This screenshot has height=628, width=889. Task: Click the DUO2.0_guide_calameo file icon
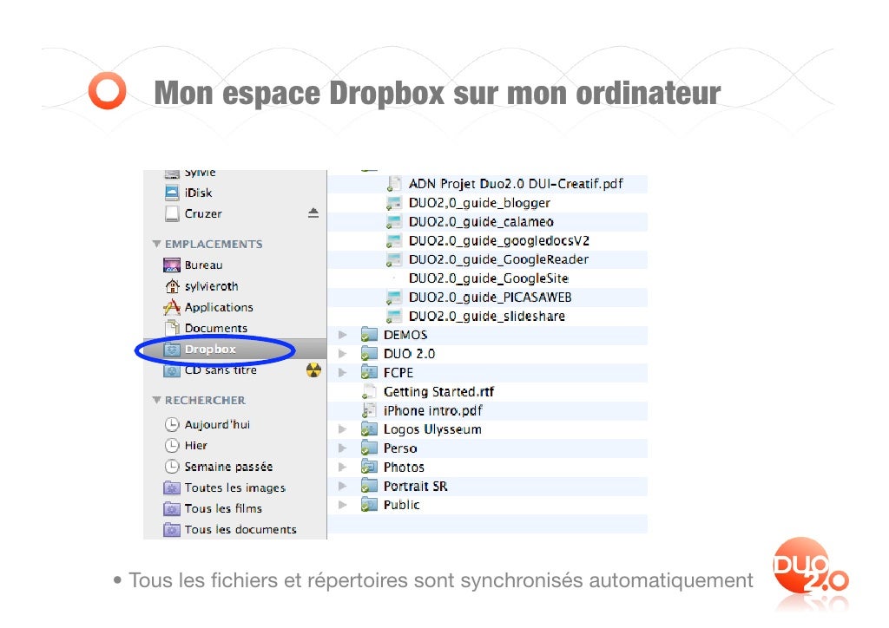[x=394, y=221]
